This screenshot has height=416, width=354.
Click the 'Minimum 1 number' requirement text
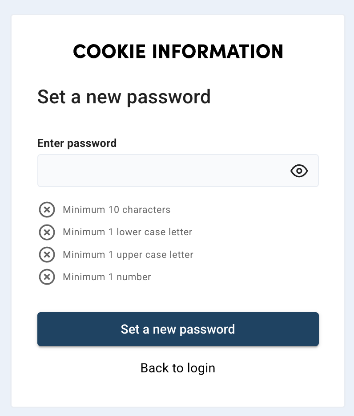(x=107, y=277)
